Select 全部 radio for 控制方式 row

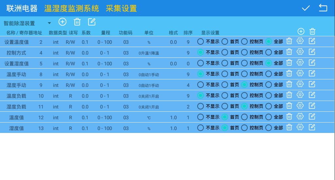(x=269, y=52)
